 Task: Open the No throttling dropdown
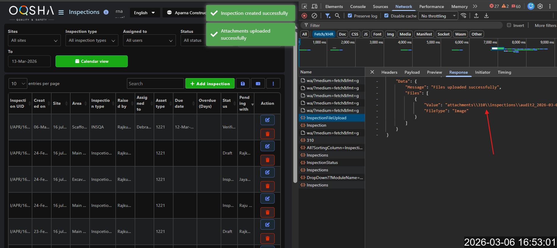click(x=438, y=16)
